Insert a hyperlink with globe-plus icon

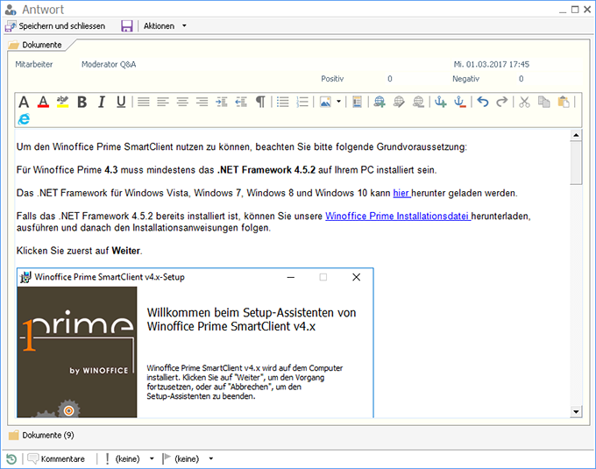380,102
